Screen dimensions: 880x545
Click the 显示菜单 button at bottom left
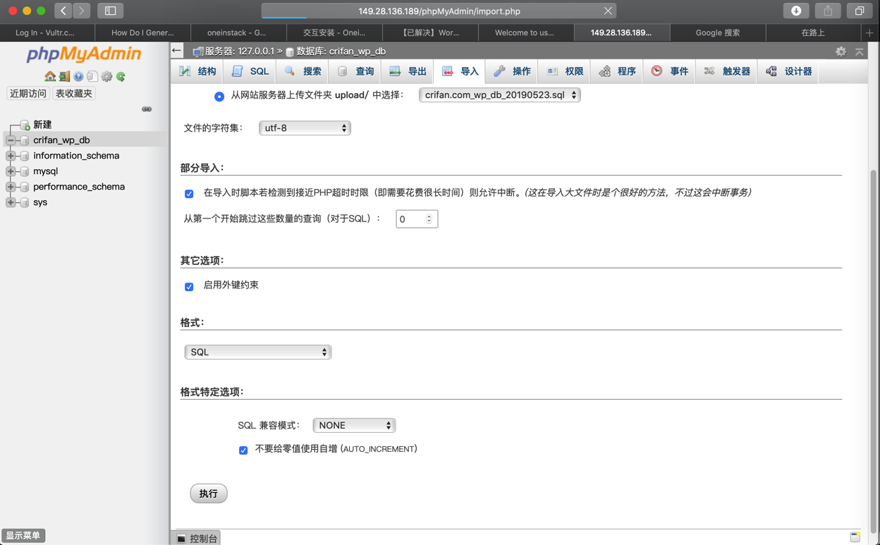click(x=23, y=536)
